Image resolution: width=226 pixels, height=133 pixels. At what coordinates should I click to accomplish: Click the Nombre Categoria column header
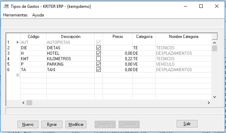pyautogui.click(x=183, y=37)
